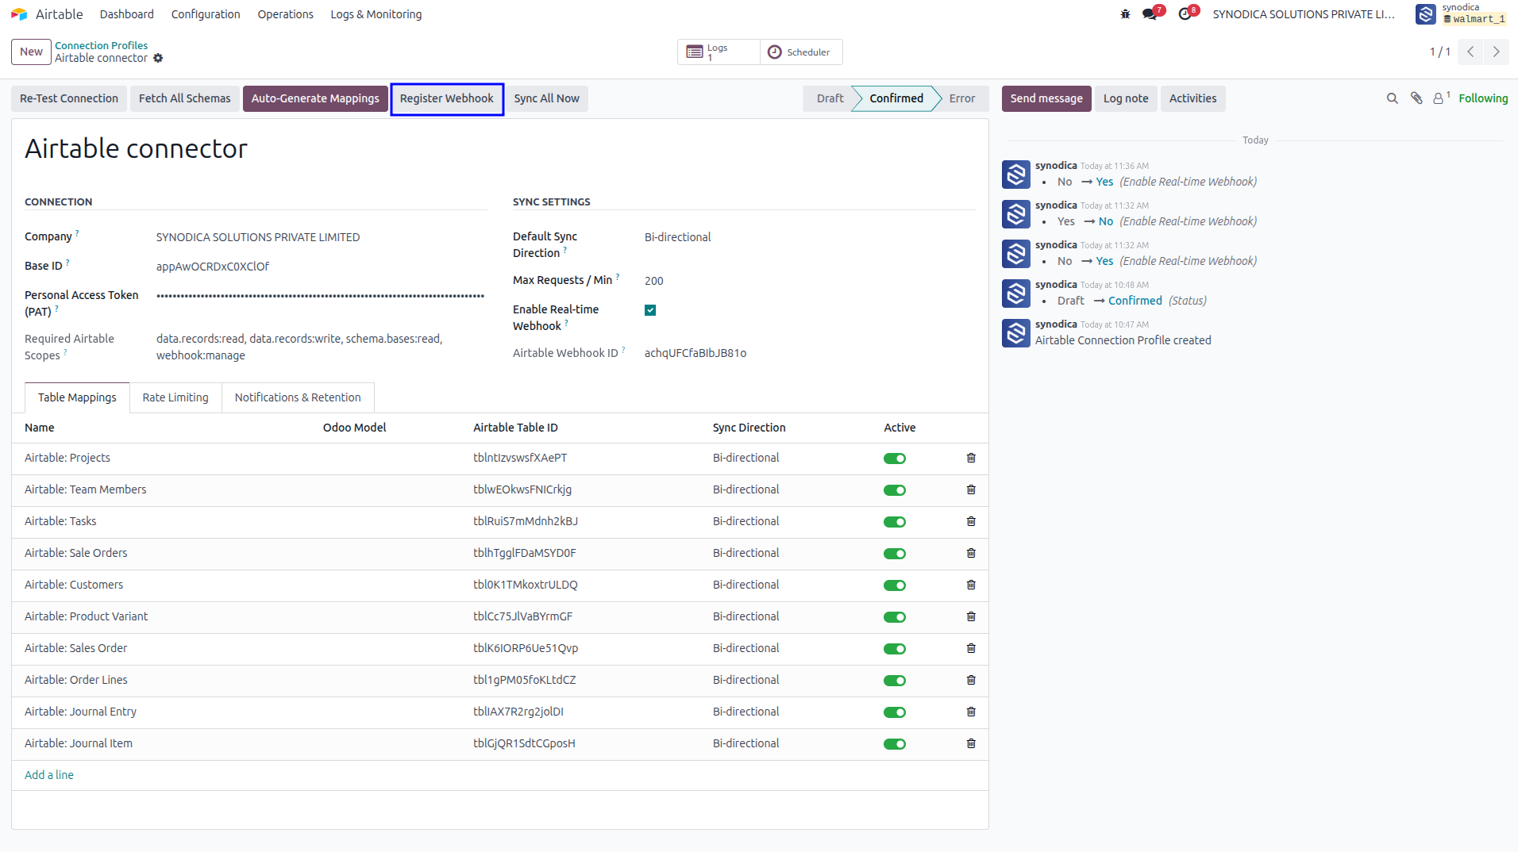Open the Operations menu

coord(285,14)
